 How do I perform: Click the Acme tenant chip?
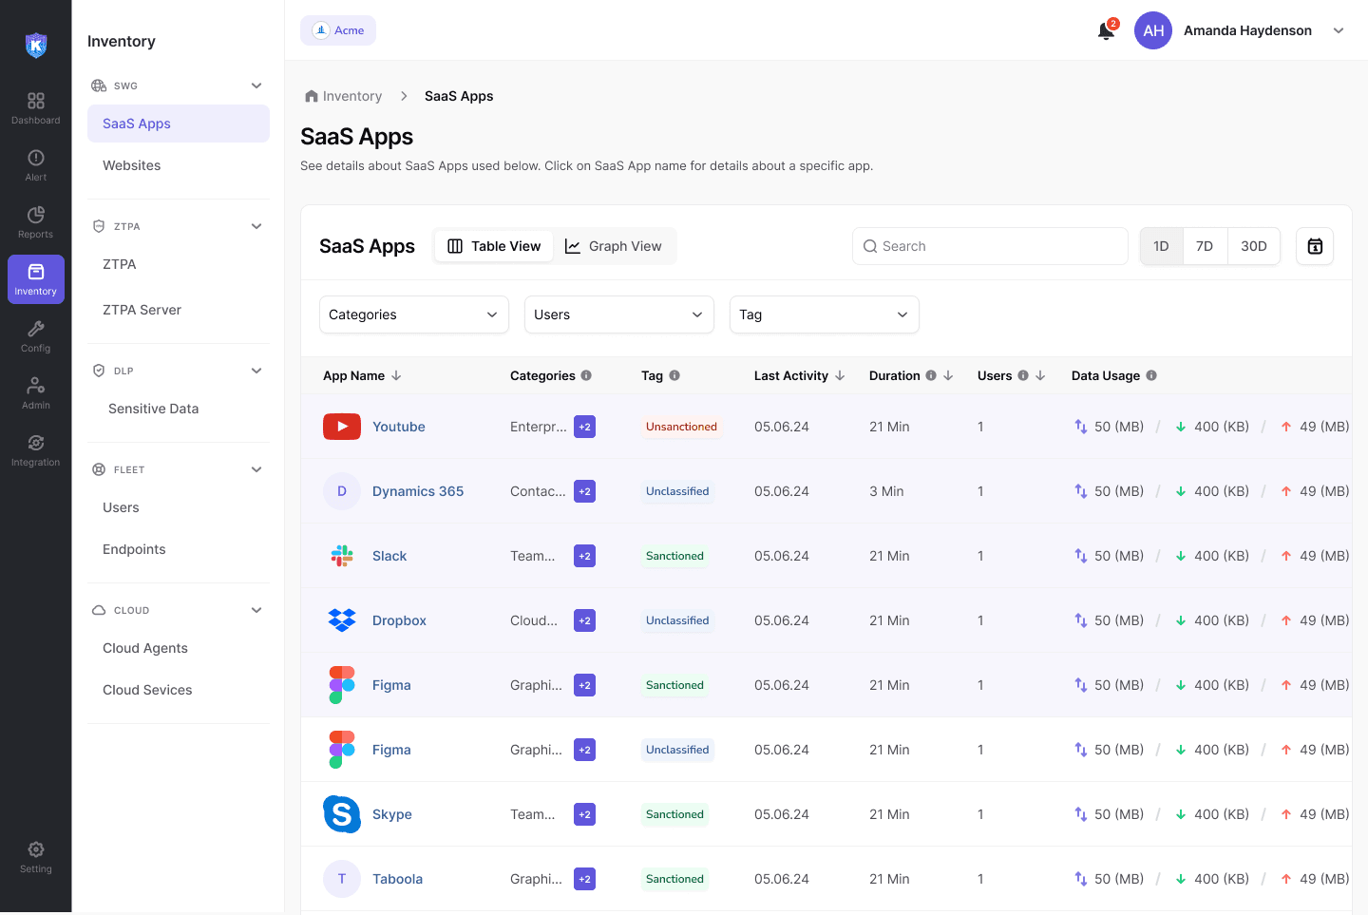pyautogui.click(x=338, y=30)
